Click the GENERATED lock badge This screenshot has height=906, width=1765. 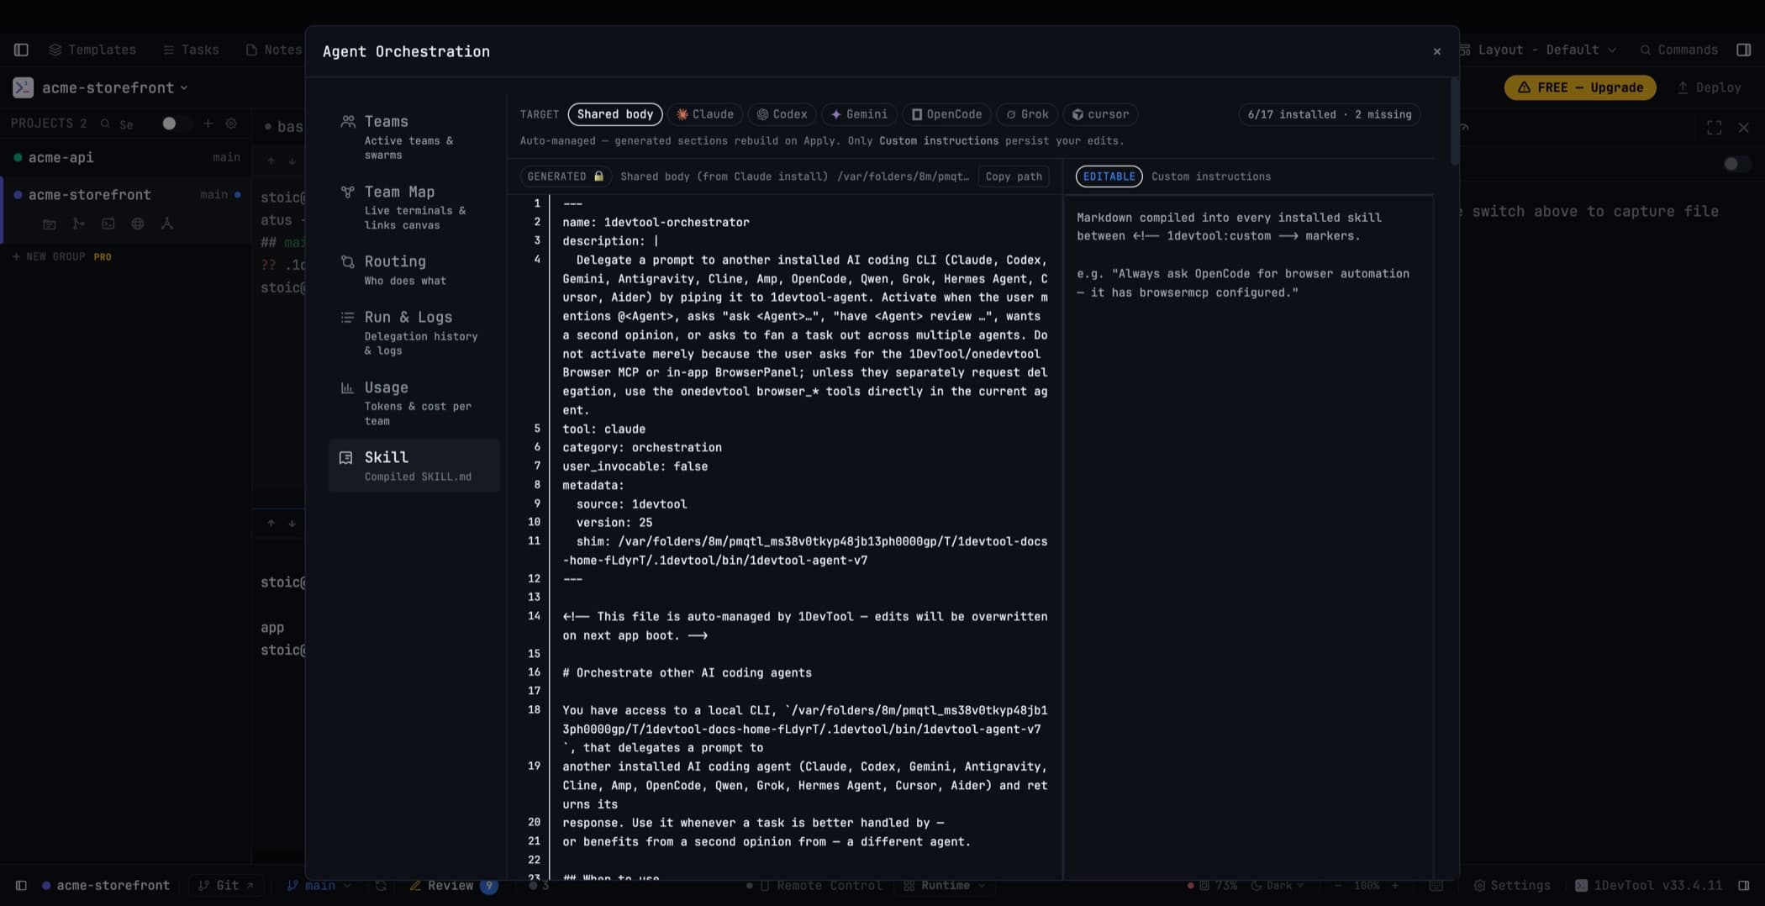566,176
